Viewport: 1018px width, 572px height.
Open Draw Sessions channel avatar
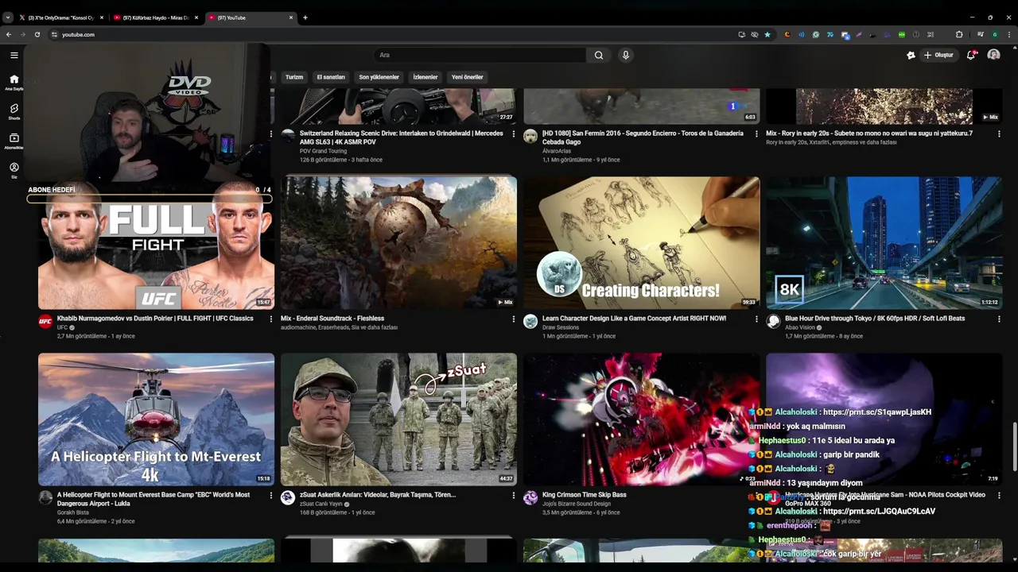[x=530, y=321]
